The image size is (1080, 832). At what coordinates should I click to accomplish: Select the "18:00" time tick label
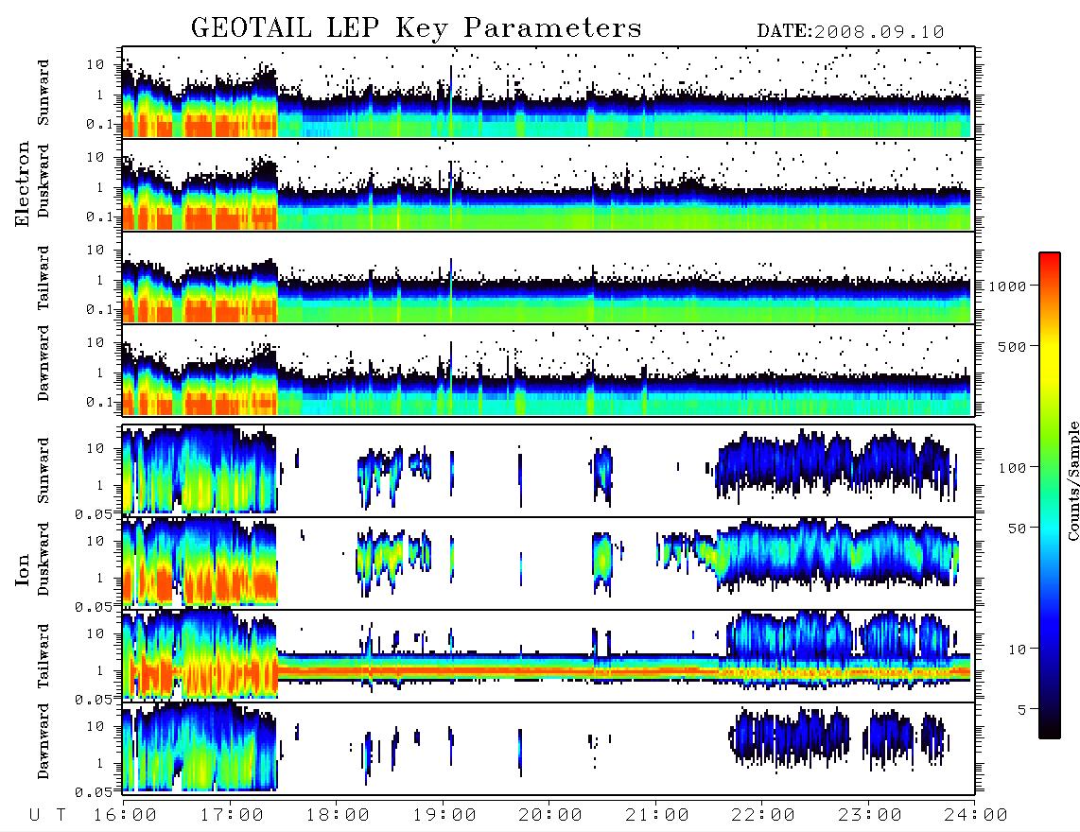[338, 816]
